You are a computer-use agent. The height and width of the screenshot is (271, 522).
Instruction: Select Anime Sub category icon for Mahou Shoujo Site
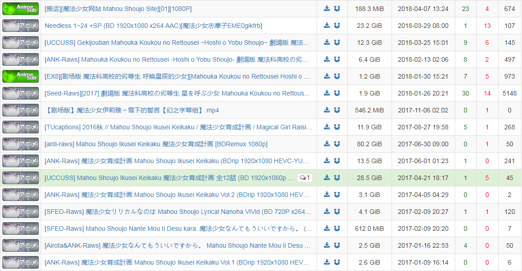coord(21,9)
